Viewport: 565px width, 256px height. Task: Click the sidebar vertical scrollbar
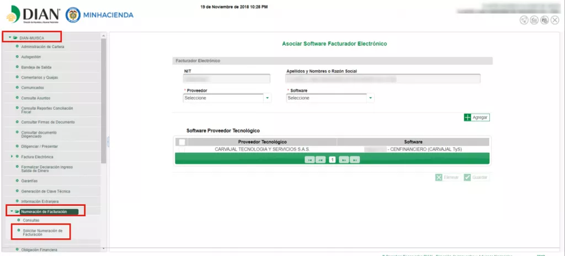(x=103, y=99)
